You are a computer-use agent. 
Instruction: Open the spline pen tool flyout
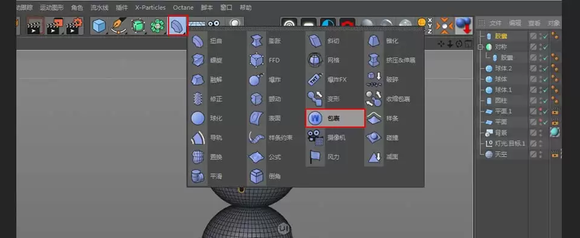pyautogui.click(x=119, y=26)
